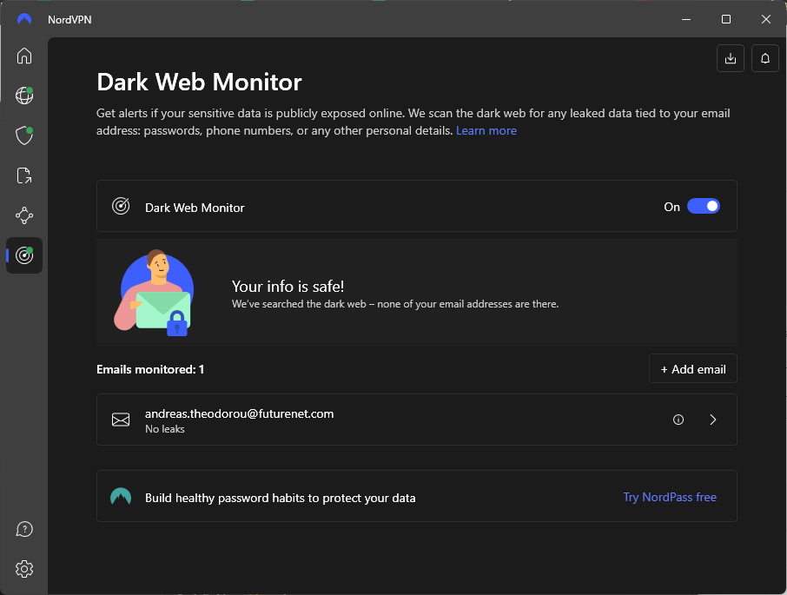This screenshot has width=787, height=595.
Task: Maximize the NordVPN window
Action: (726, 20)
